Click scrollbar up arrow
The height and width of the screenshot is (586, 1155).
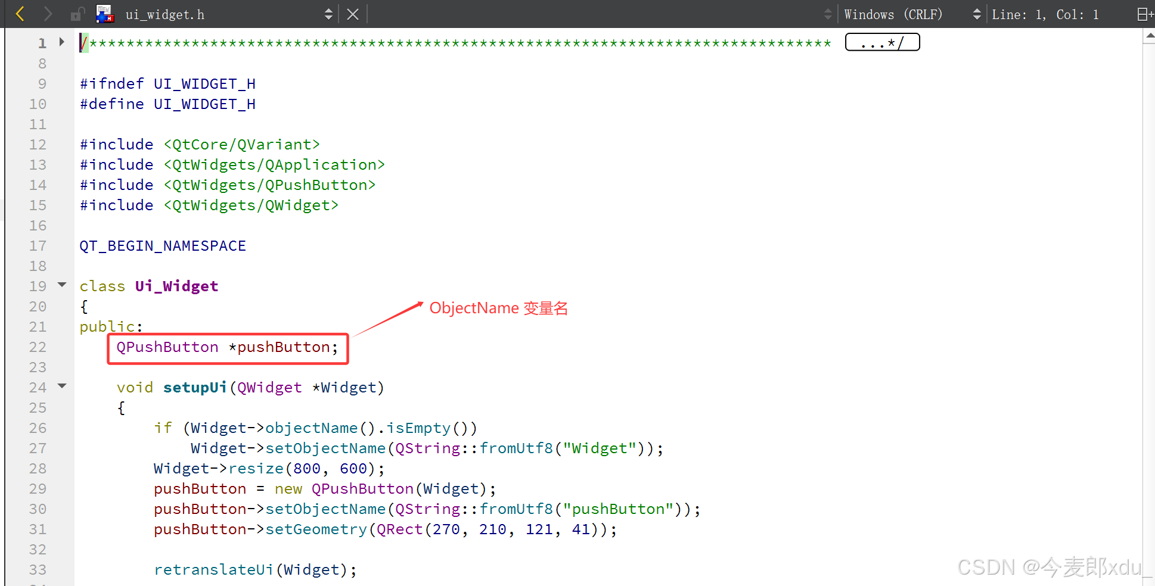click(1150, 36)
